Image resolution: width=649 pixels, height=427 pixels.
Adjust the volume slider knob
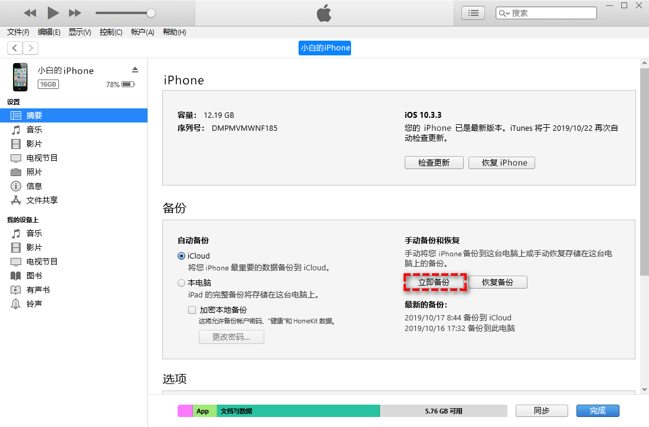pyautogui.click(x=151, y=13)
